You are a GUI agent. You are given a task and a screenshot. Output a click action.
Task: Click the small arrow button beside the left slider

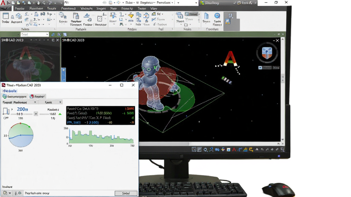point(36,114)
